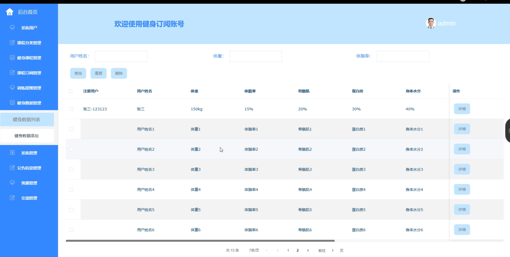Viewport: 510px width, 257px height.
Task: Expand the 交流管理 menu
Action: click(29, 198)
